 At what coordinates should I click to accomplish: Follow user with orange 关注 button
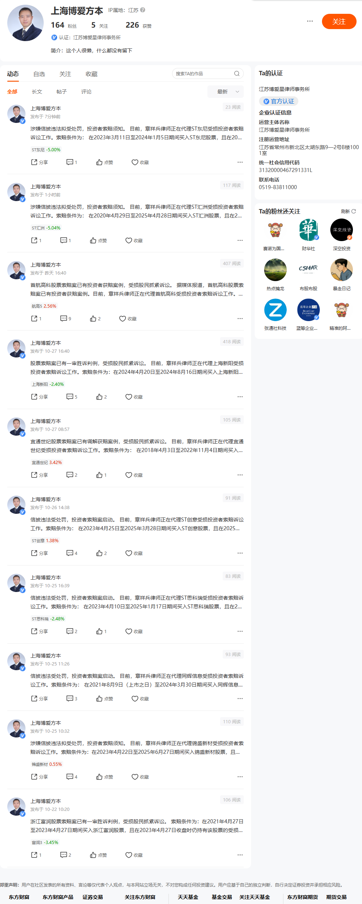pyautogui.click(x=339, y=21)
